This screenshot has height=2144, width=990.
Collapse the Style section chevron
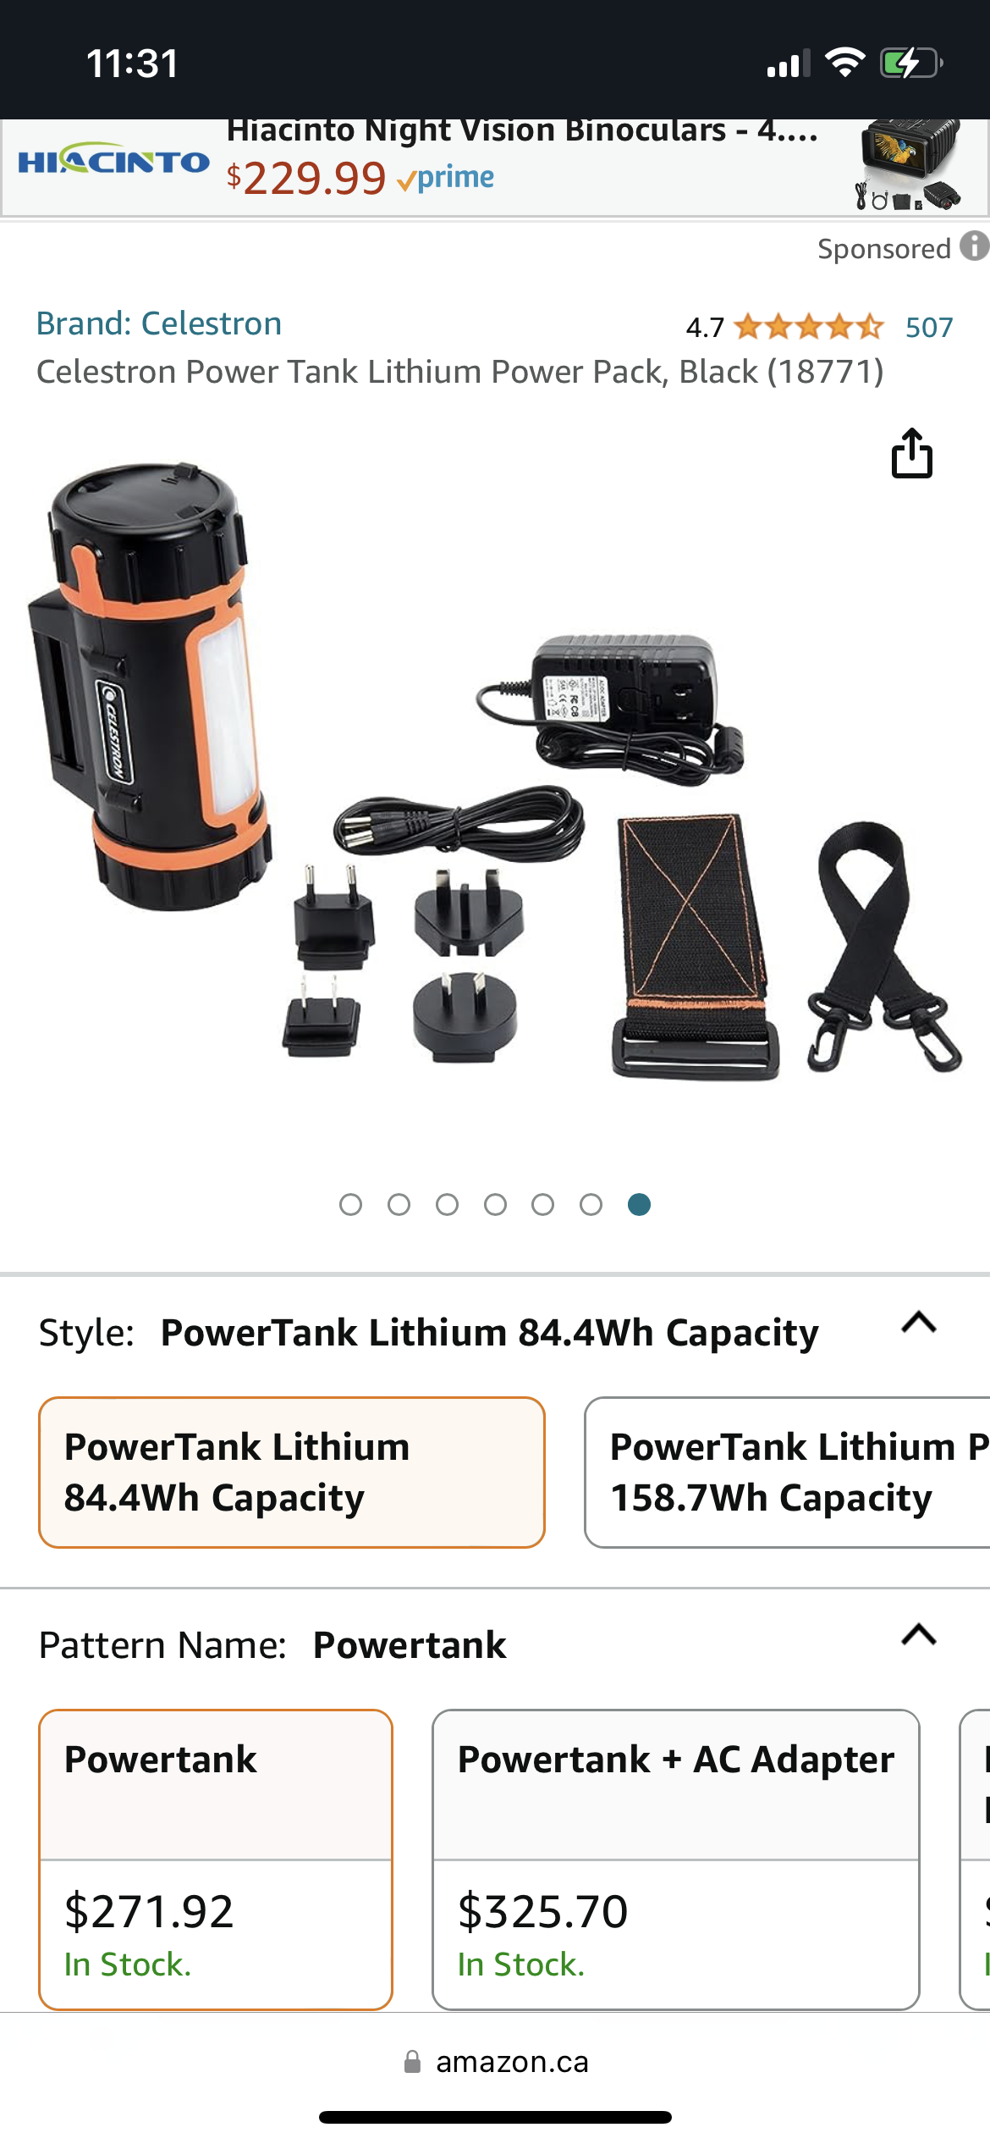(919, 1323)
